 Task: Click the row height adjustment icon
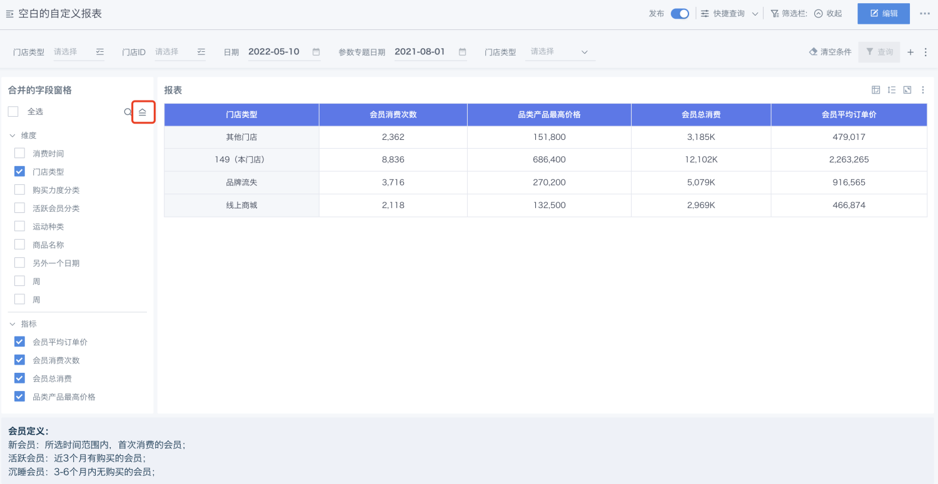[x=892, y=90]
